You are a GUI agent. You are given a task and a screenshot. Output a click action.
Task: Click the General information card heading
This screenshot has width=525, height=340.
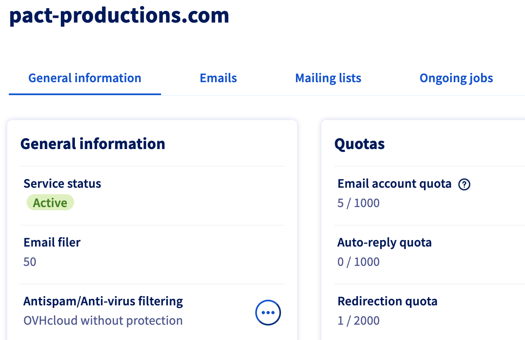[93, 144]
